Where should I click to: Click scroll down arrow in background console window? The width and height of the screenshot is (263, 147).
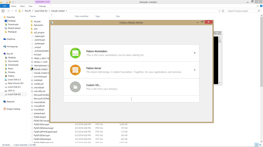220,83
